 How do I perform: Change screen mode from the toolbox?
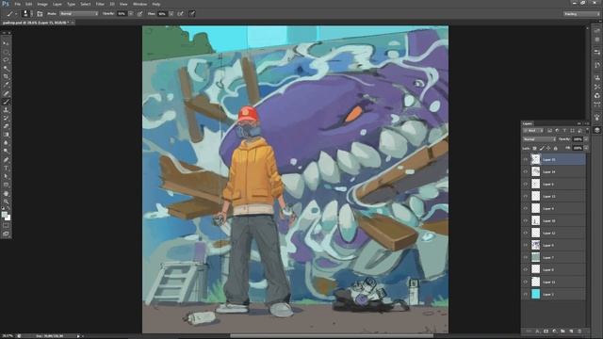tap(6, 234)
